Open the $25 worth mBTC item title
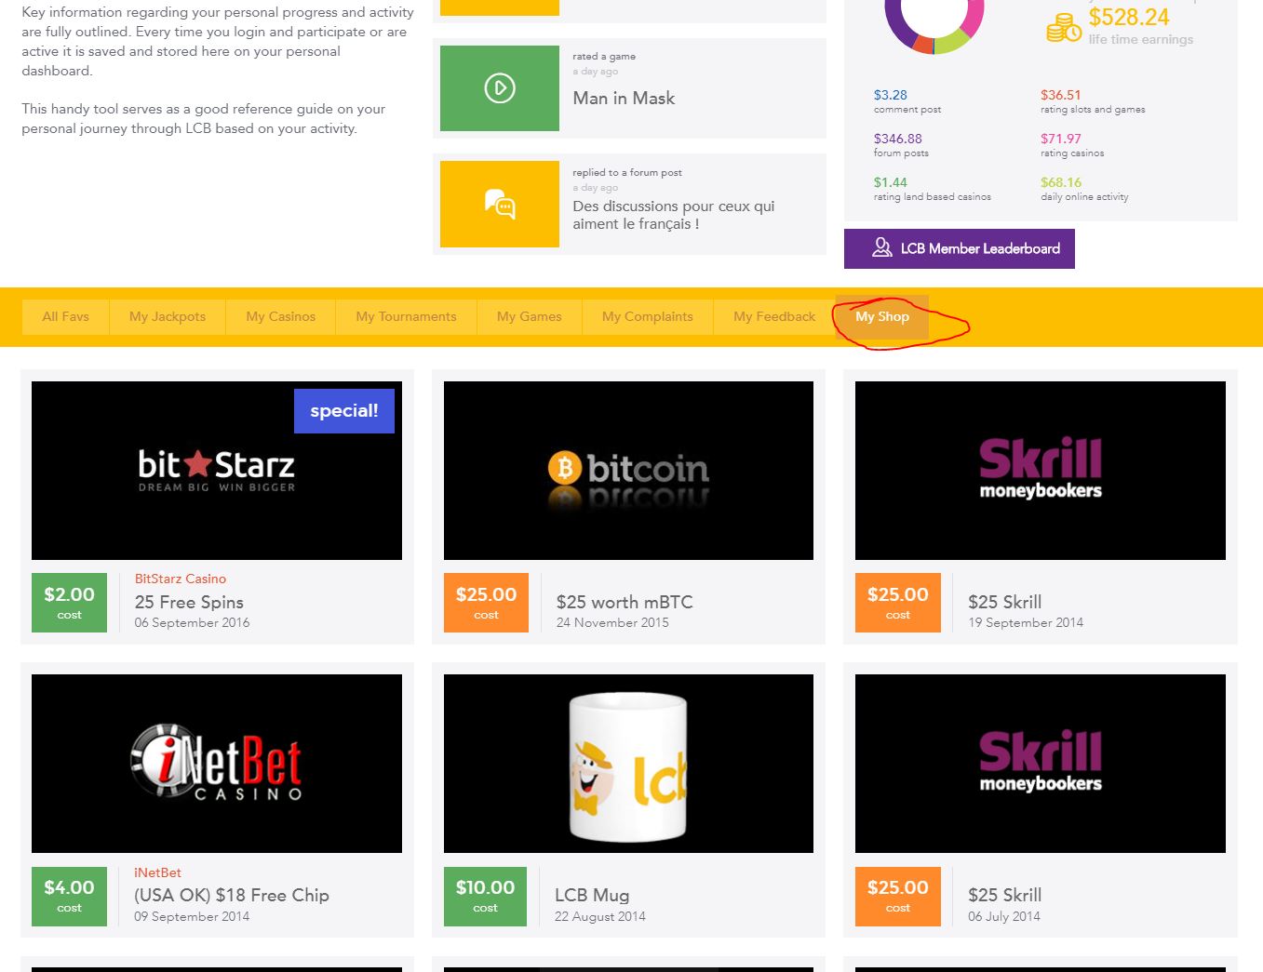 pos(625,602)
